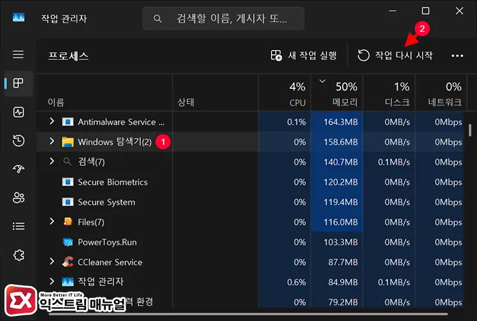Viewport: 477px width, 321px height.
Task: Open the Startup apps sidebar icon
Action: pyautogui.click(x=18, y=169)
